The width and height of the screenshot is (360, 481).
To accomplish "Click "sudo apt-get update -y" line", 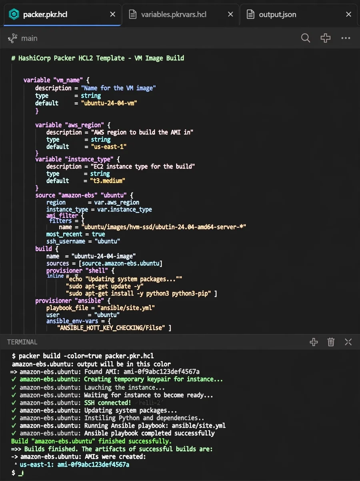I will (x=104, y=286).
